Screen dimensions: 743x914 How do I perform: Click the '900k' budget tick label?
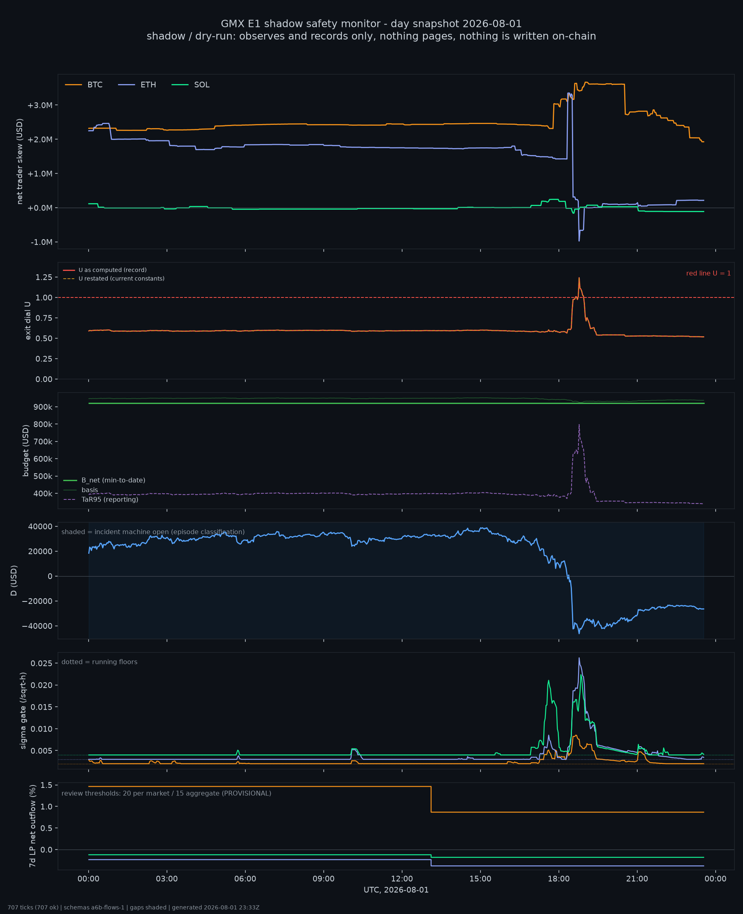(x=43, y=407)
